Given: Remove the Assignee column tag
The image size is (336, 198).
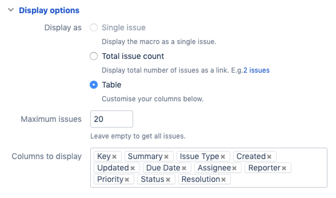Looking at the screenshot, I should click(x=235, y=168).
